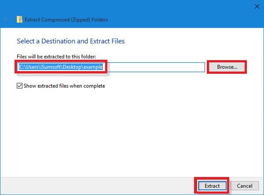Click the 'Files will be extracted to this folder:' label
Viewport: 264px width, 195px height.
pos(56,57)
